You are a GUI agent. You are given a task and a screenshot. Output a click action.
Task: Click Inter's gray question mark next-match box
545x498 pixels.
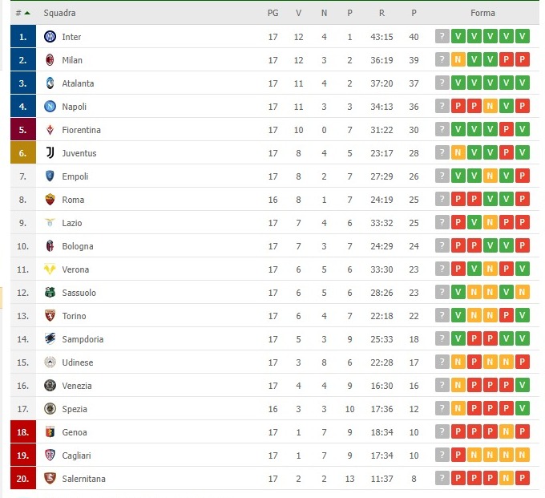[441, 37]
